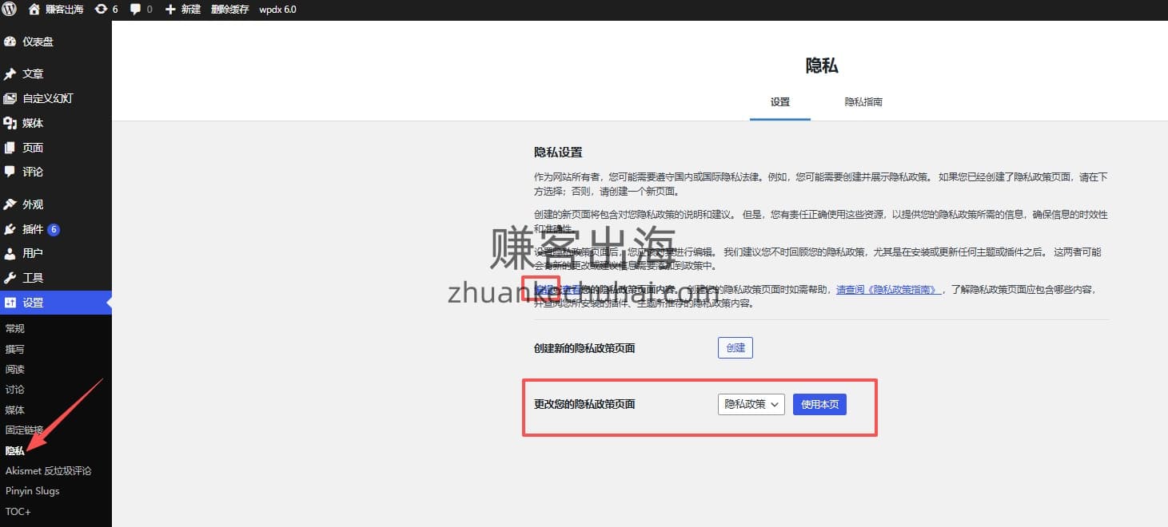Select the 设置 tab
Screen dimensions: 1168x527
pos(779,102)
